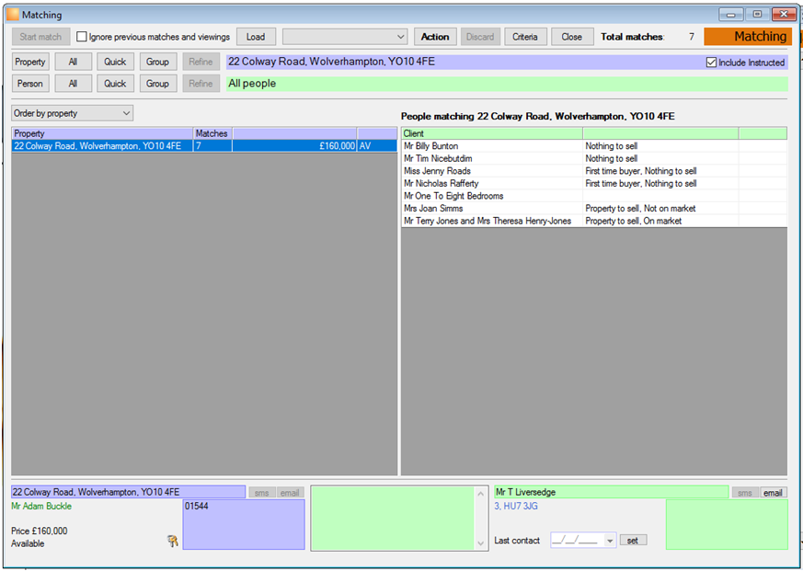Click the Last contact date input field
This screenshot has width=803, height=571.
tap(578, 541)
